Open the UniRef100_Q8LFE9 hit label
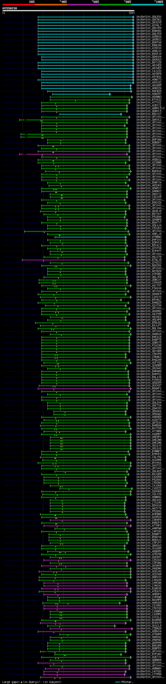Image resolution: width=166 pixels, height=684 pixels. click(x=149, y=34)
